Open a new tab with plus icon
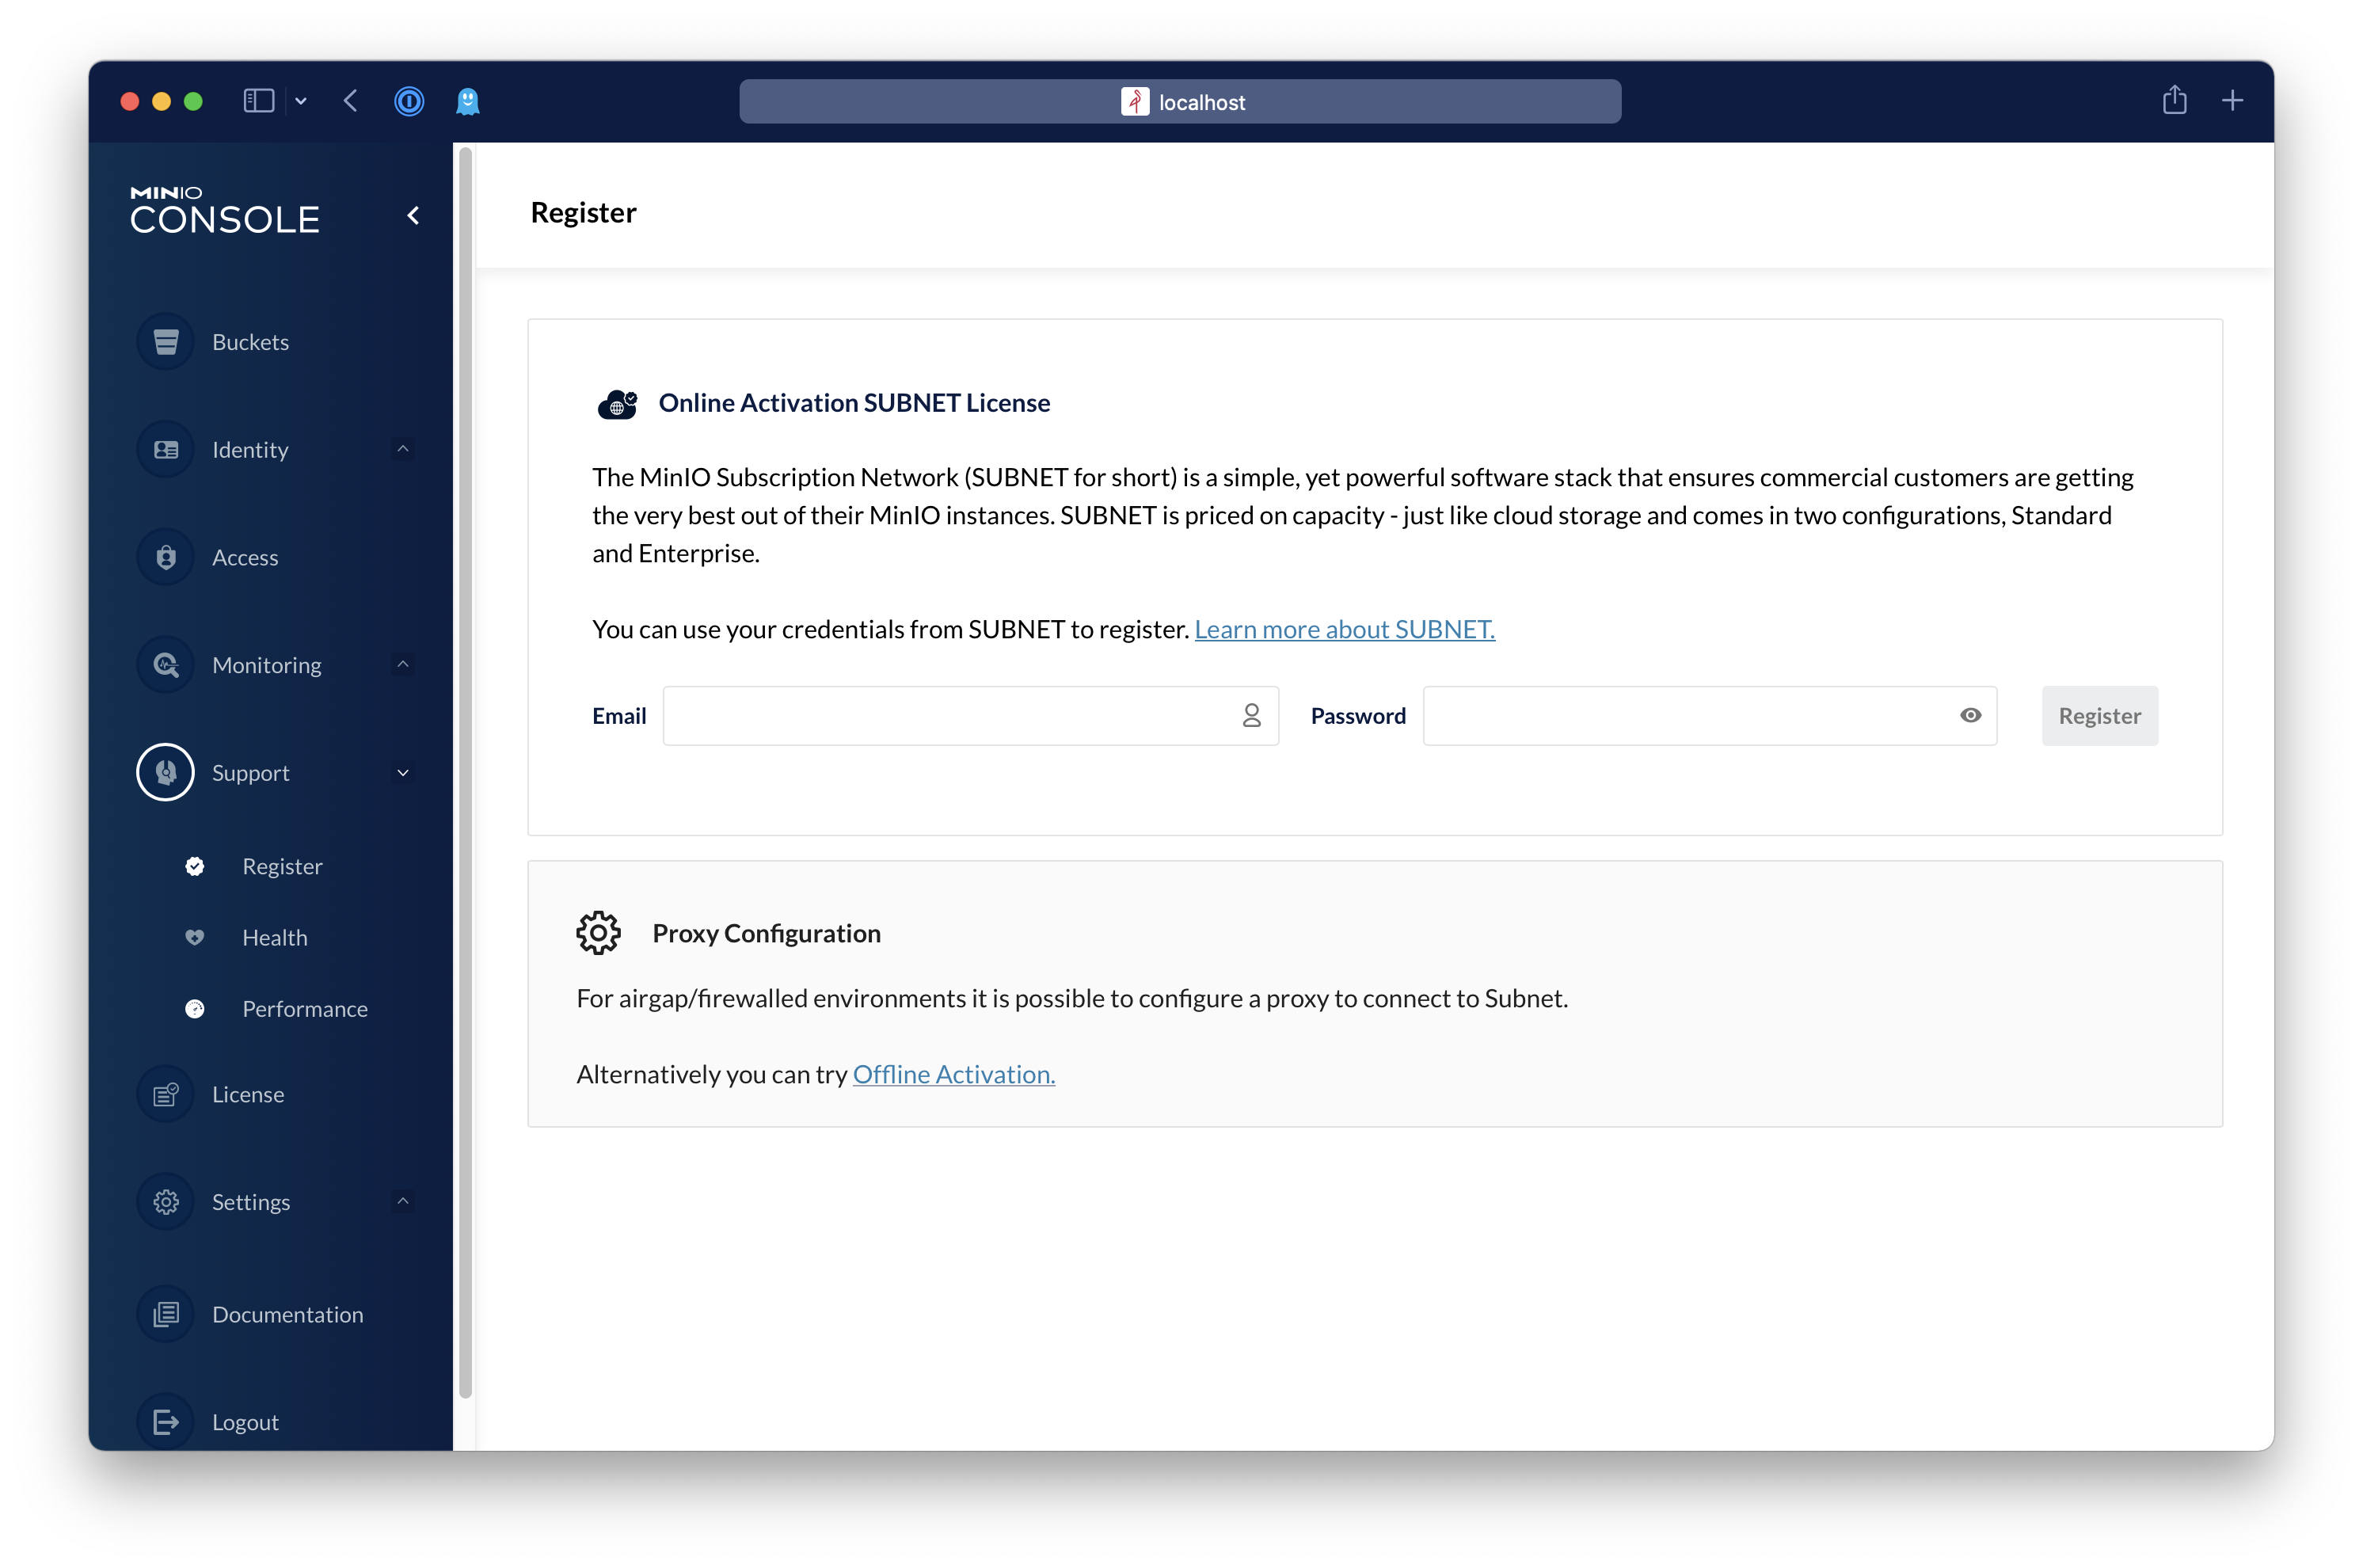 coord(2233,101)
